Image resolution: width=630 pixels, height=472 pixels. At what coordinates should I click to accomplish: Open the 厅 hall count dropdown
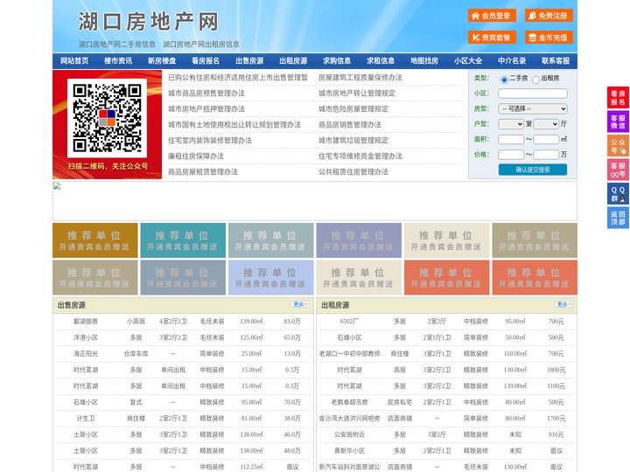tap(546, 124)
